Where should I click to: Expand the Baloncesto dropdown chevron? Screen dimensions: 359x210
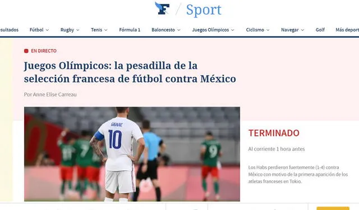coord(179,30)
